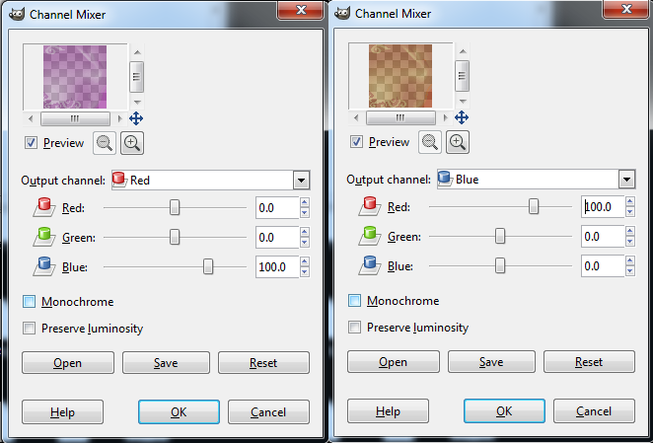
Task: Click GIMP Wilber icon in right title bar
Action: (342, 13)
